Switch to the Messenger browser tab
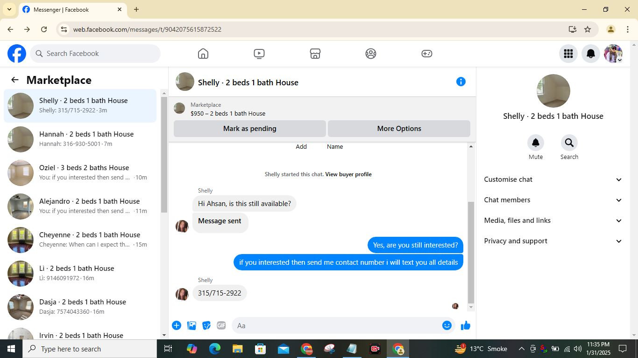Image resolution: width=638 pixels, height=358 pixels. [x=72, y=9]
